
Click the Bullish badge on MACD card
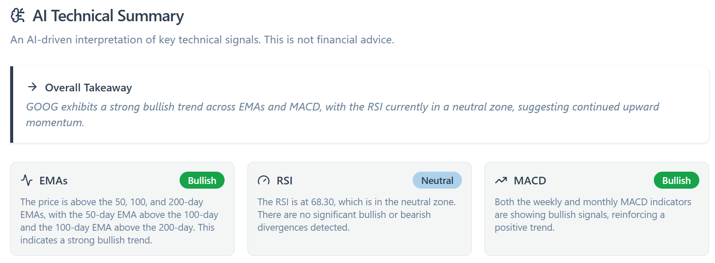coord(676,181)
